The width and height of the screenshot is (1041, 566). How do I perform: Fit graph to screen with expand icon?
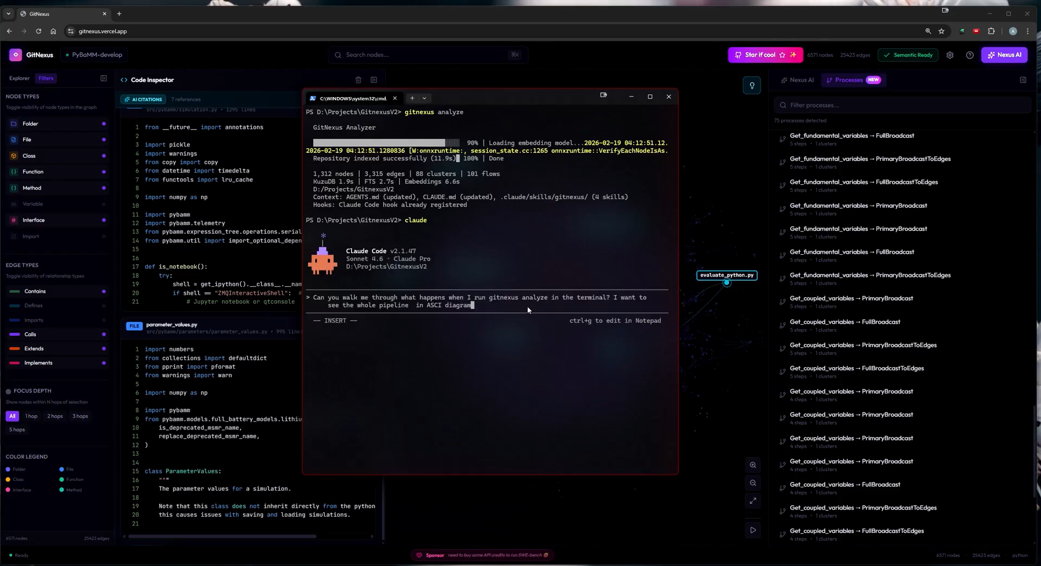click(x=753, y=501)
